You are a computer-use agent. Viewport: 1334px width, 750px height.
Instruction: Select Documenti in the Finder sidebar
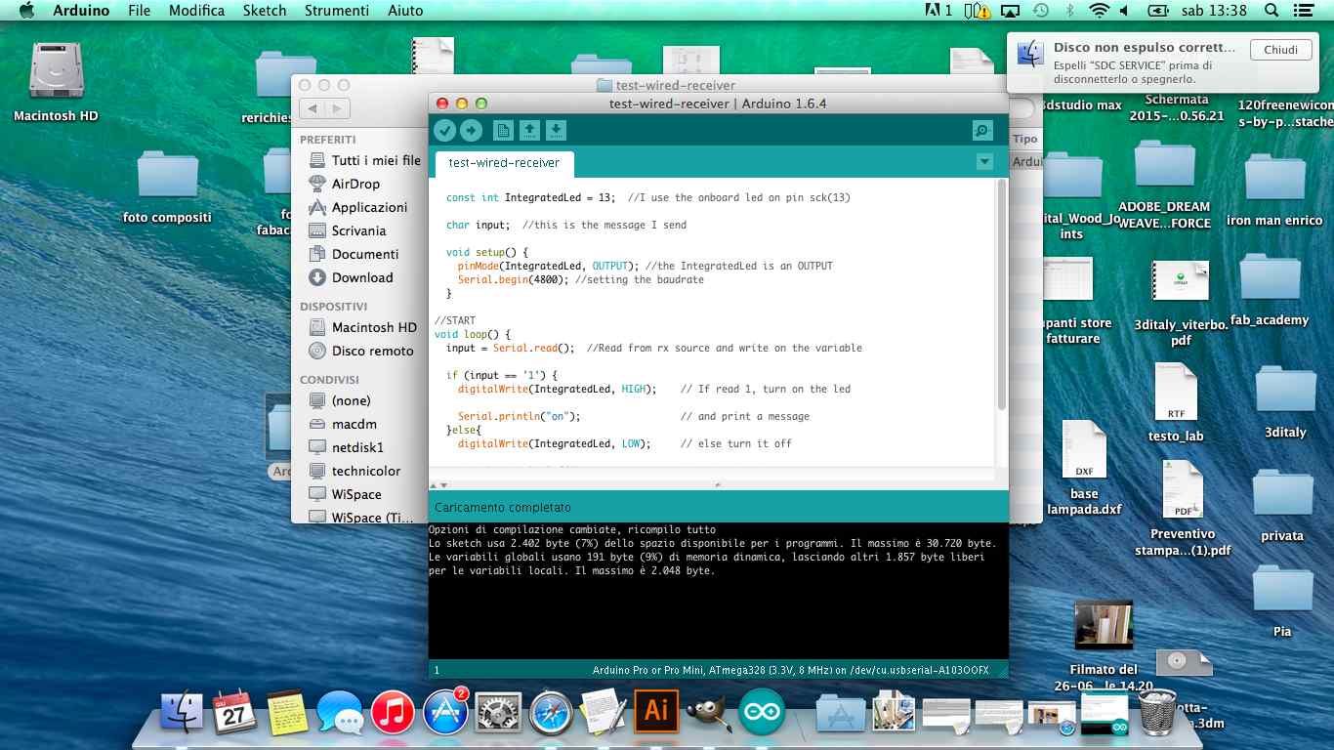point(353,254)
